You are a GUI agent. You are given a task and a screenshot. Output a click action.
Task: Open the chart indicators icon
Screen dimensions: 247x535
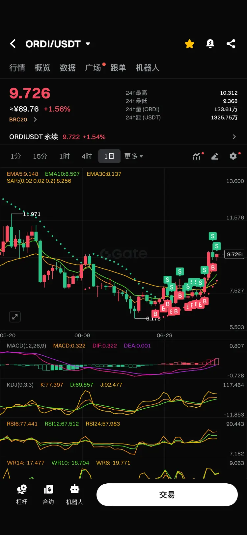coord(197,156)
